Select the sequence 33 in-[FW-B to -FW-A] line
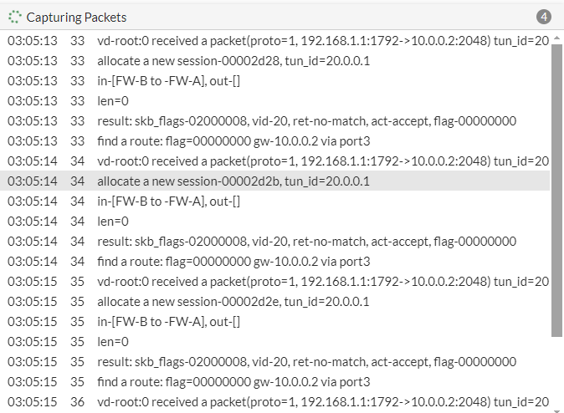Viewport: 564px width, 413px height. point(168,81)
